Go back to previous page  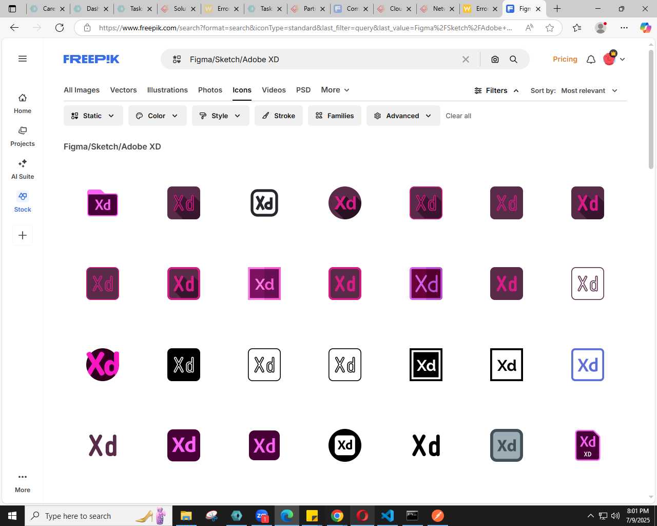point(14,28)
